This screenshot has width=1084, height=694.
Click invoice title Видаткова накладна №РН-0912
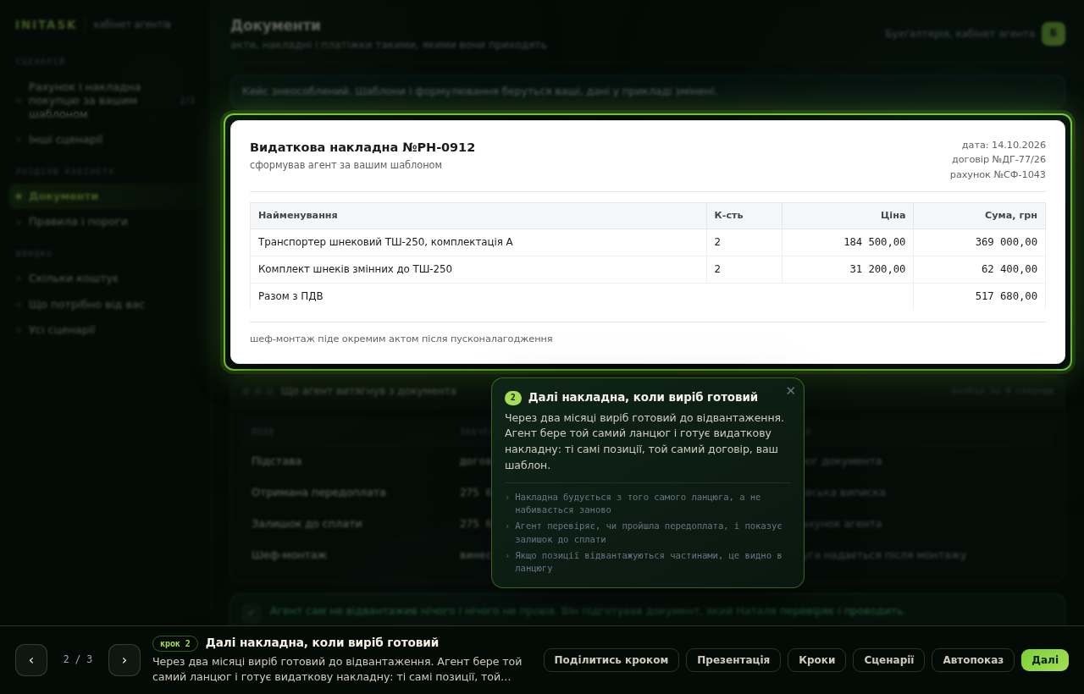(x=362, y=147)
